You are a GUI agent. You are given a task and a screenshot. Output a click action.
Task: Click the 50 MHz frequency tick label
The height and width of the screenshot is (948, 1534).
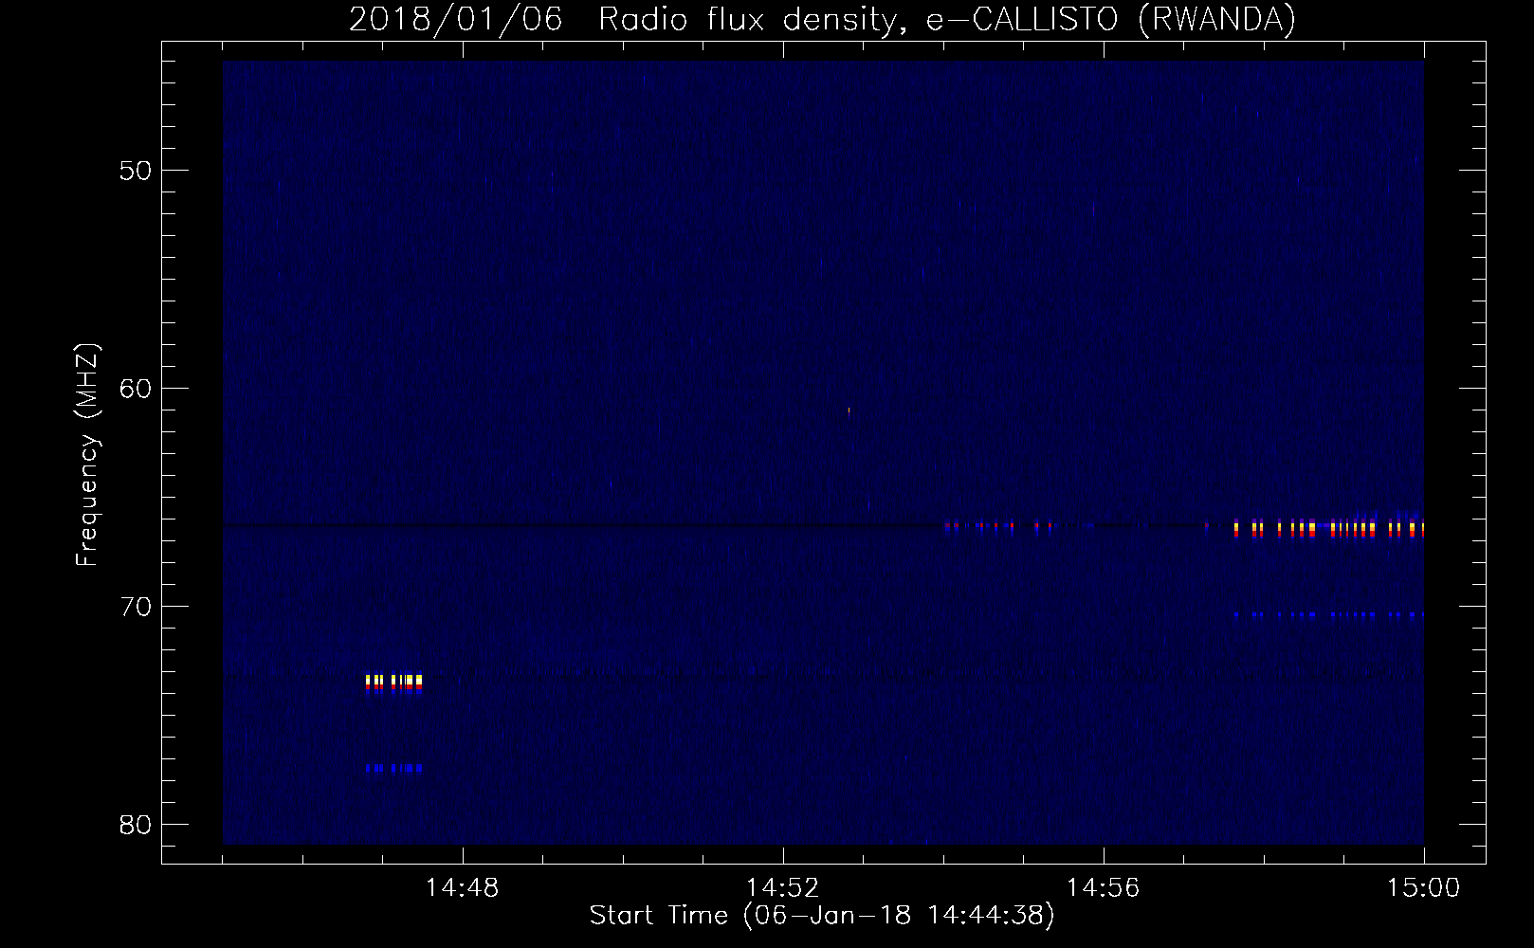tap(137, 171)
